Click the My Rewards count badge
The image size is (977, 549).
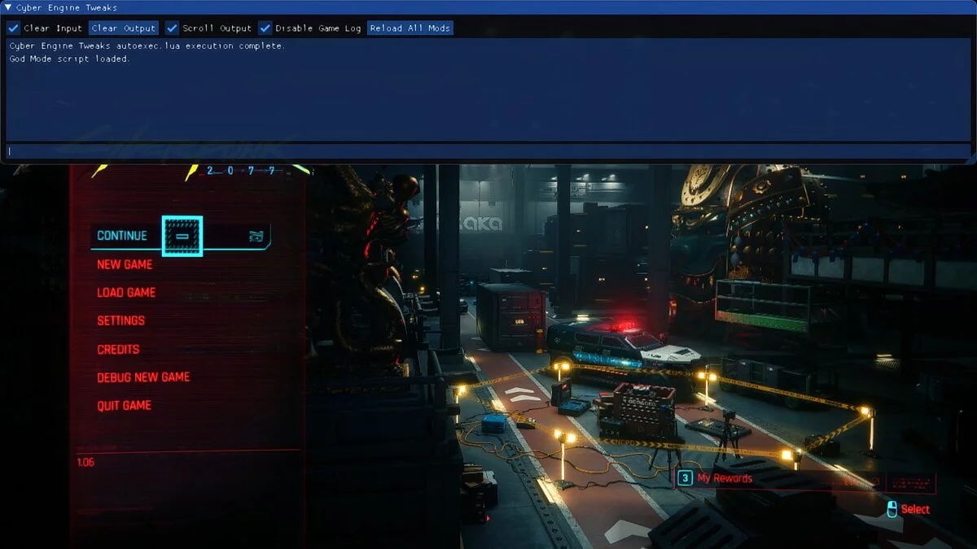click(x=686, y=478)
